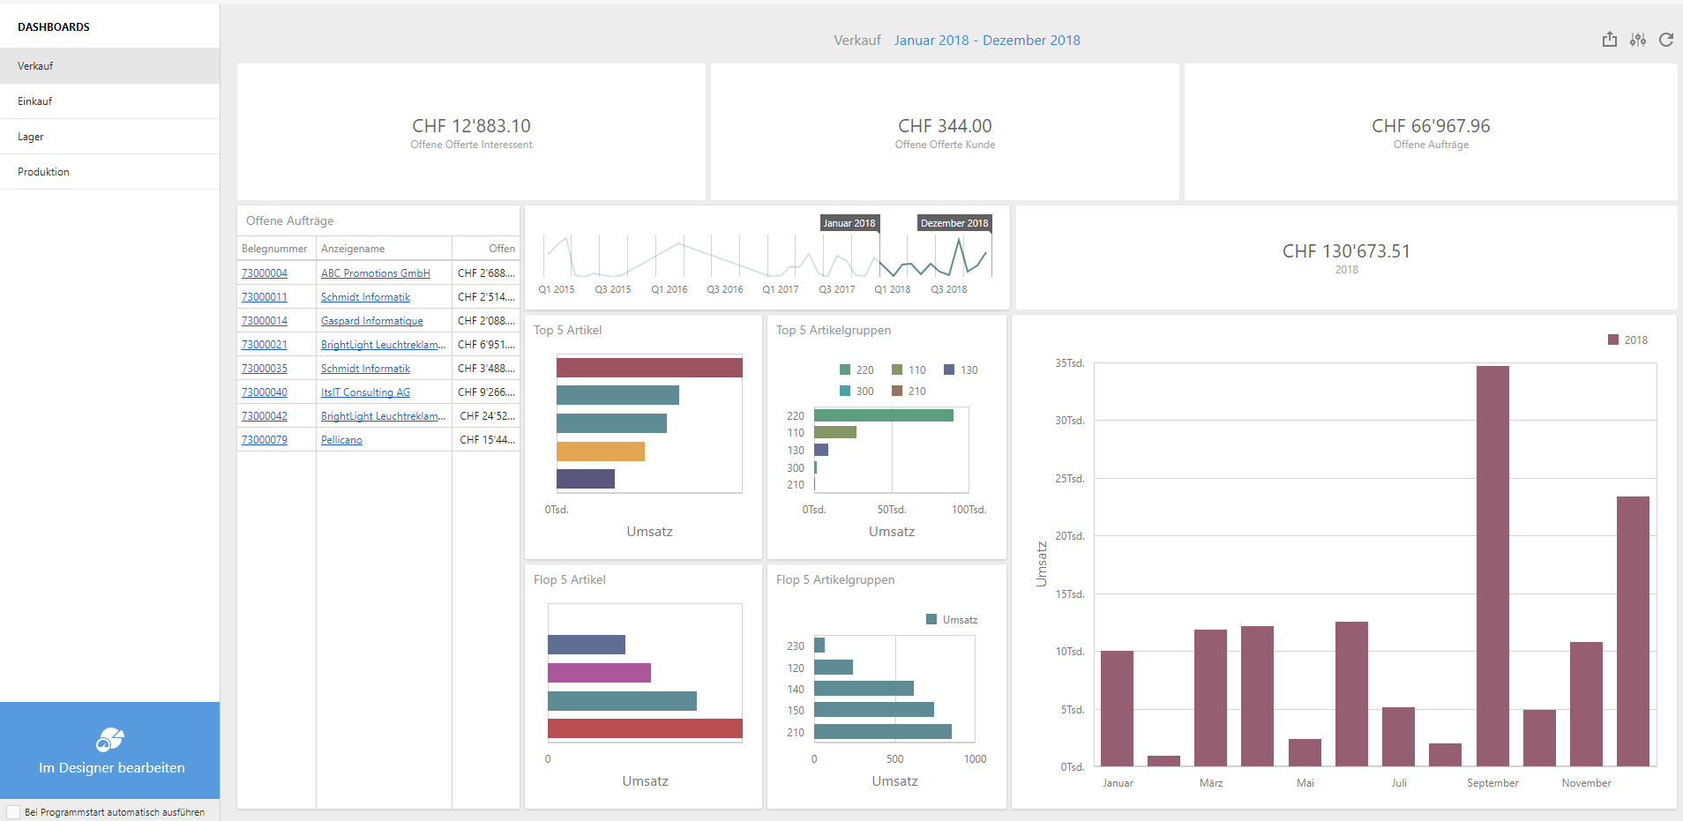Toggle 'Bei Programmstart automatisch ausführen' checkbox
The height and width of the screenshot is (821, 1683).
(x=13, y=812)
